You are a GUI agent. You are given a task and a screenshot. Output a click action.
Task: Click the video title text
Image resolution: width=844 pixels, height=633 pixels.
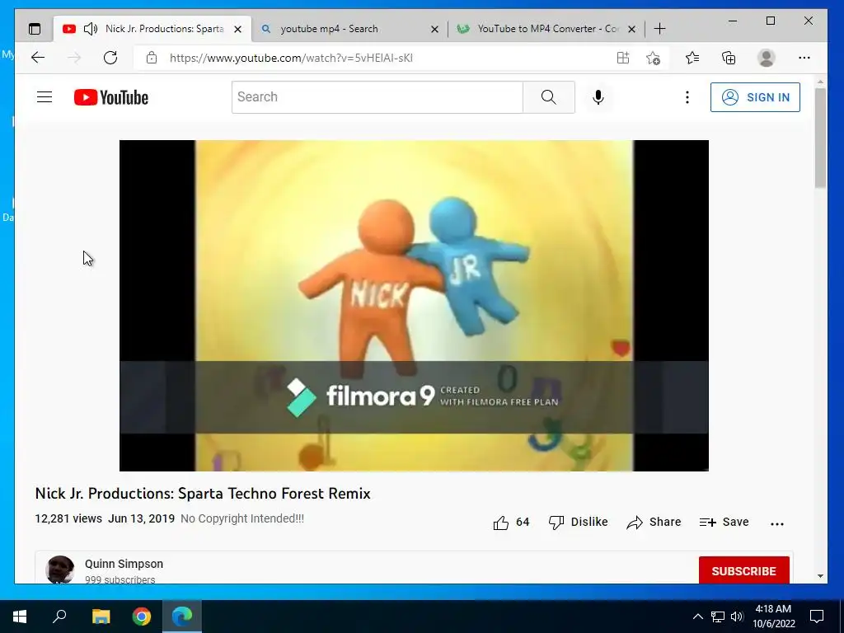pyautogui.click(x=203, y=494)
